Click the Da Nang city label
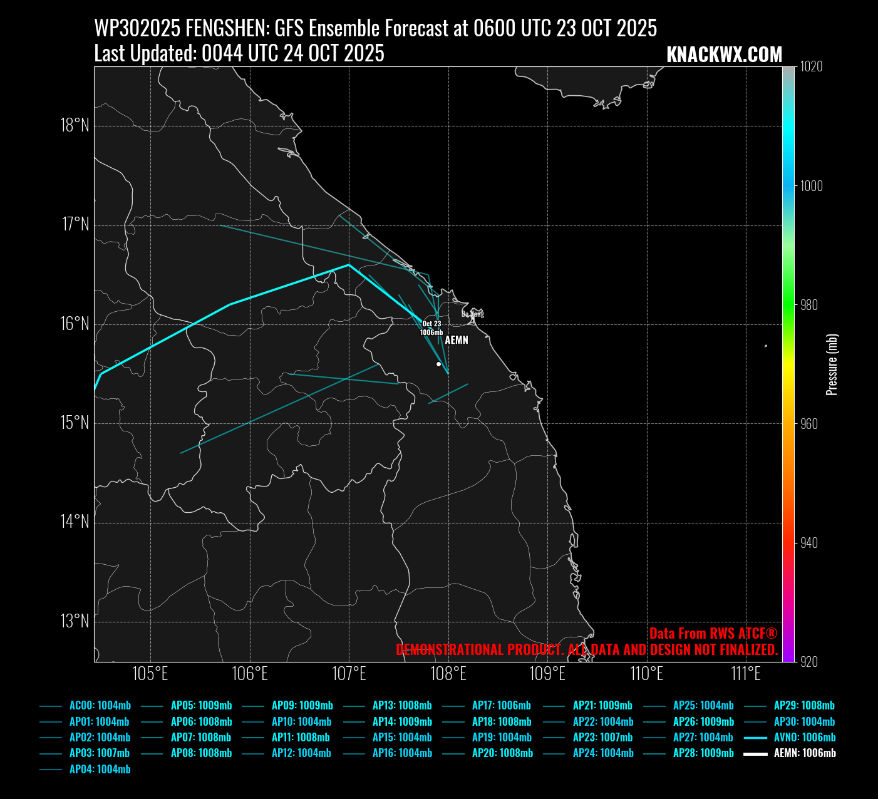 [x=473, y=314]
